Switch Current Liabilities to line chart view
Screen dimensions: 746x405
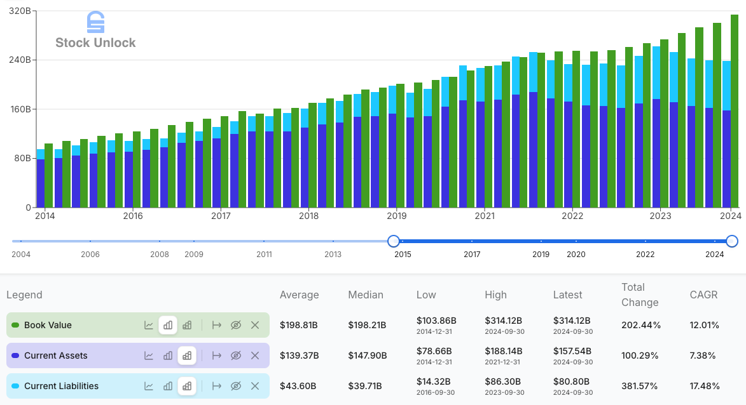click(149, 386)
